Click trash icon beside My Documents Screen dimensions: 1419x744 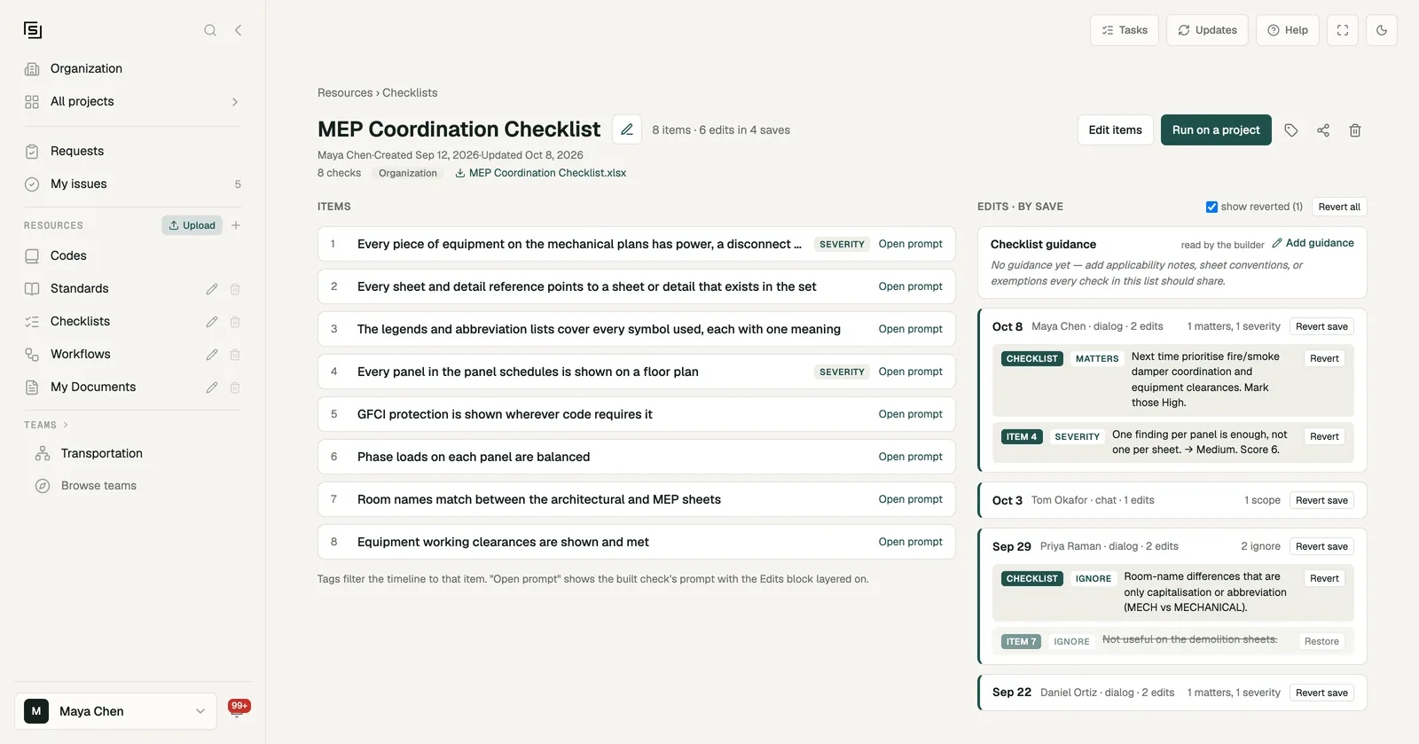235,388
